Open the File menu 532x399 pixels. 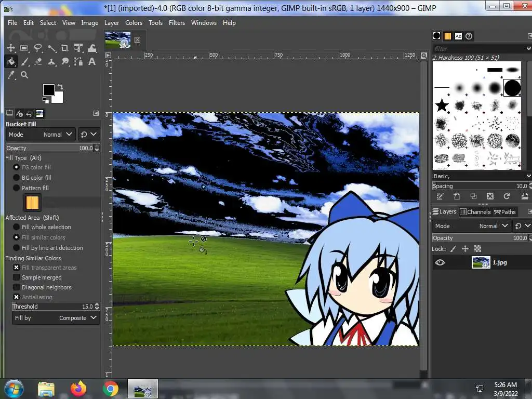12,23
